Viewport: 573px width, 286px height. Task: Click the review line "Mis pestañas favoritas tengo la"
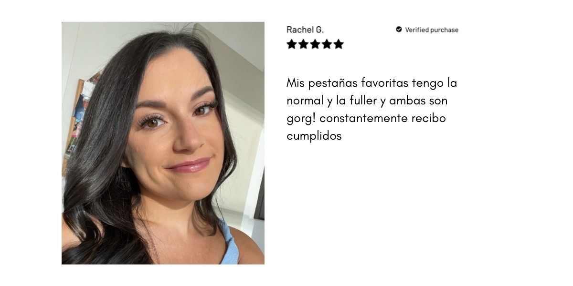click(x=372, y=83)
